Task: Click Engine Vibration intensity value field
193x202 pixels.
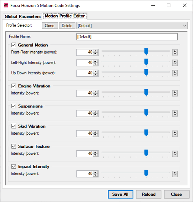Action: [85, 93]
